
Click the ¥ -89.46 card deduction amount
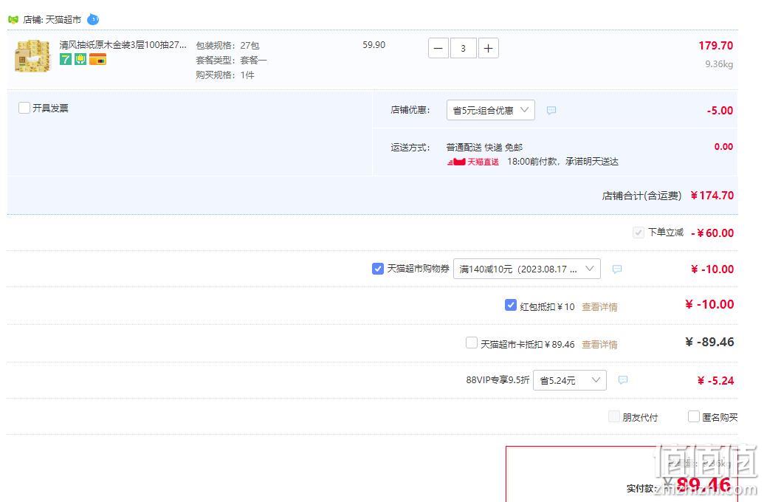coord(709,342)
